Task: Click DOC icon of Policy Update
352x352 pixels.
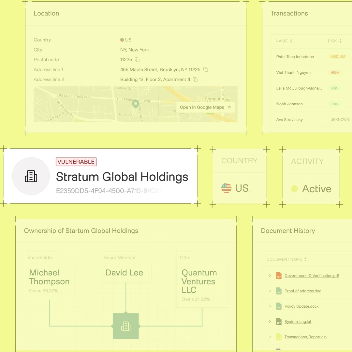Action: point(279,306)
